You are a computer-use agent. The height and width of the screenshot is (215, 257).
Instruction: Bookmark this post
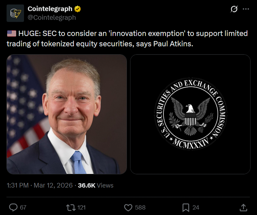tap(186, 208)
